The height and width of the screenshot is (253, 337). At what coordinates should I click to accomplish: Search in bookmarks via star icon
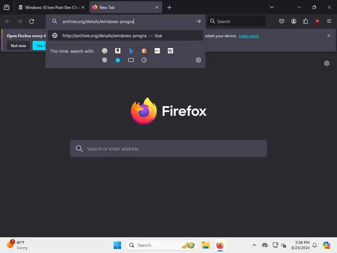[118, 60]
